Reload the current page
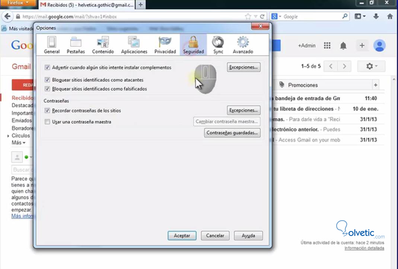 click(262, 16)
